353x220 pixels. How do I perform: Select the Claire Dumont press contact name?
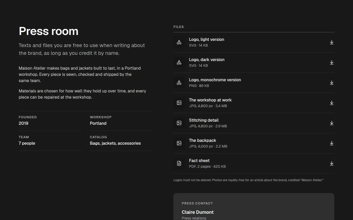click(x=198, y=212)
